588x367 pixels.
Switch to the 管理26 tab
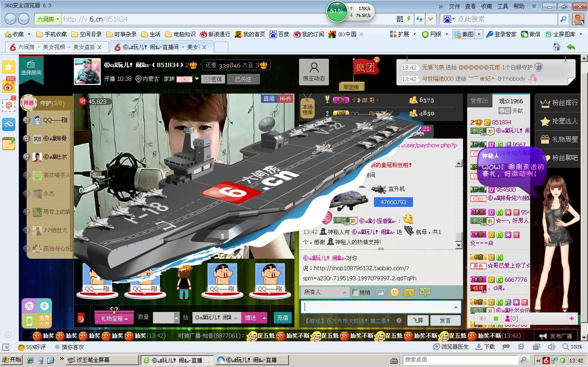click(x=479, y=100)
